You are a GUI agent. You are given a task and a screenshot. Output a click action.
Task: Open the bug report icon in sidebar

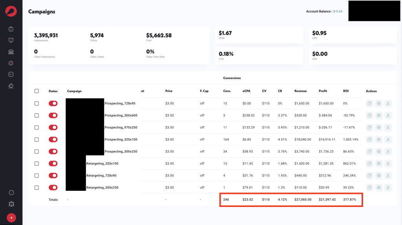[x=11, y=204]
